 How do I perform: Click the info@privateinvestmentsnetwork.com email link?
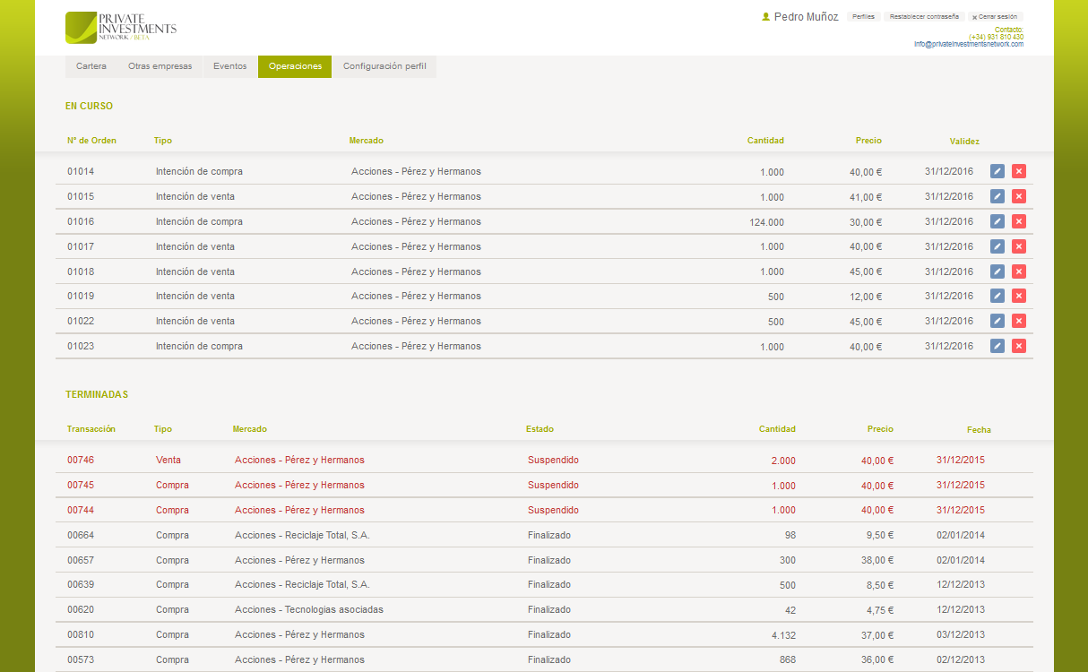tap(968, 44)
